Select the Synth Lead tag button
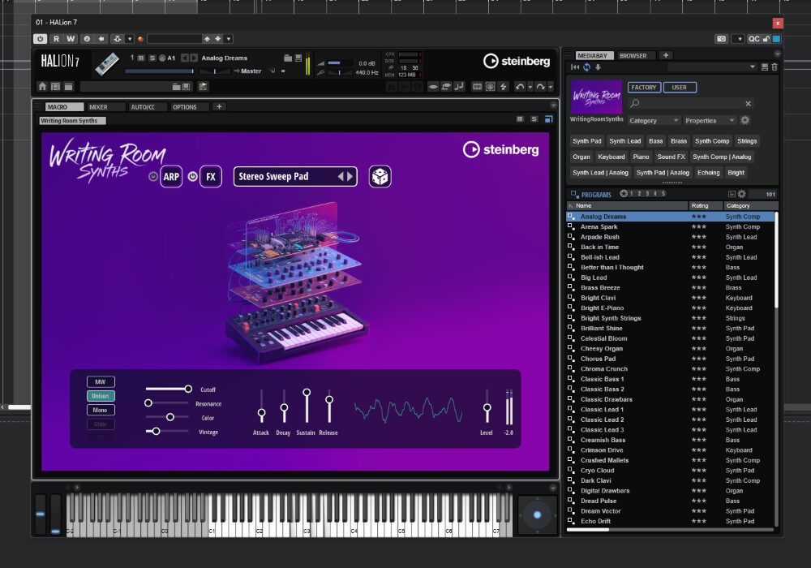This screenshot has width=811, height=568. [624, 141]
